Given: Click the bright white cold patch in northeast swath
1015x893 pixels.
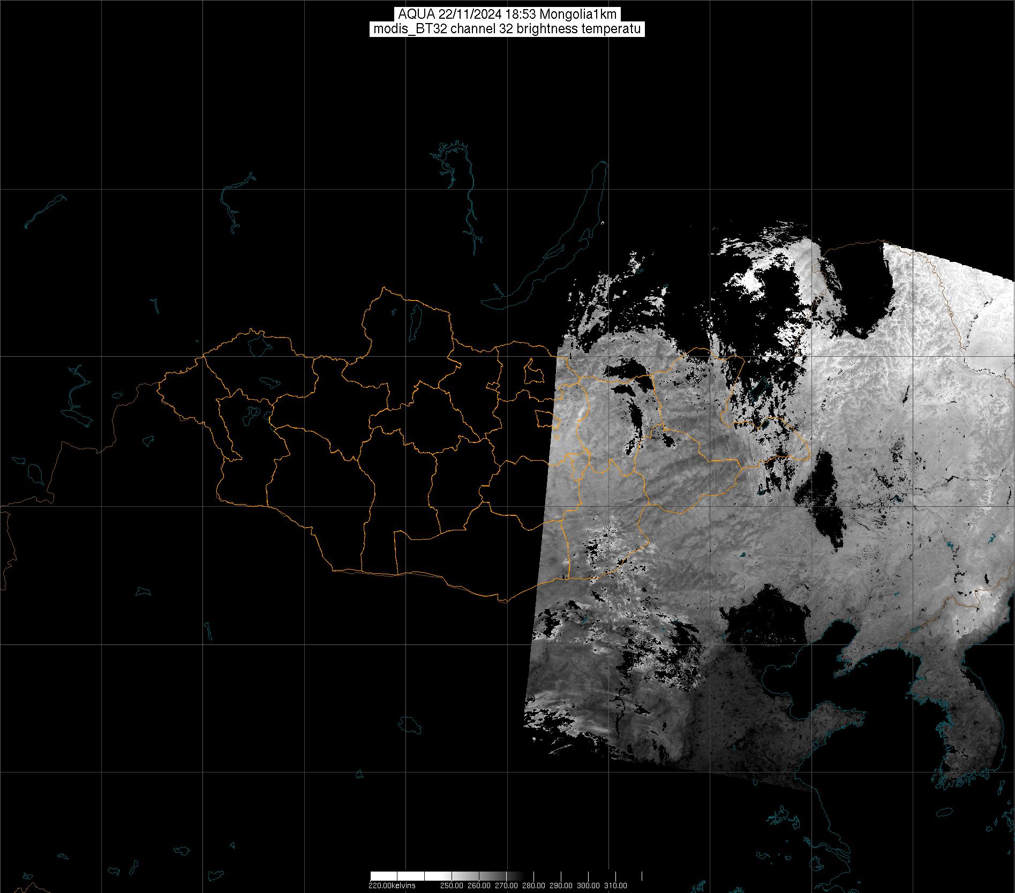Looking at the screenshot, I should [x=750, y=281].
